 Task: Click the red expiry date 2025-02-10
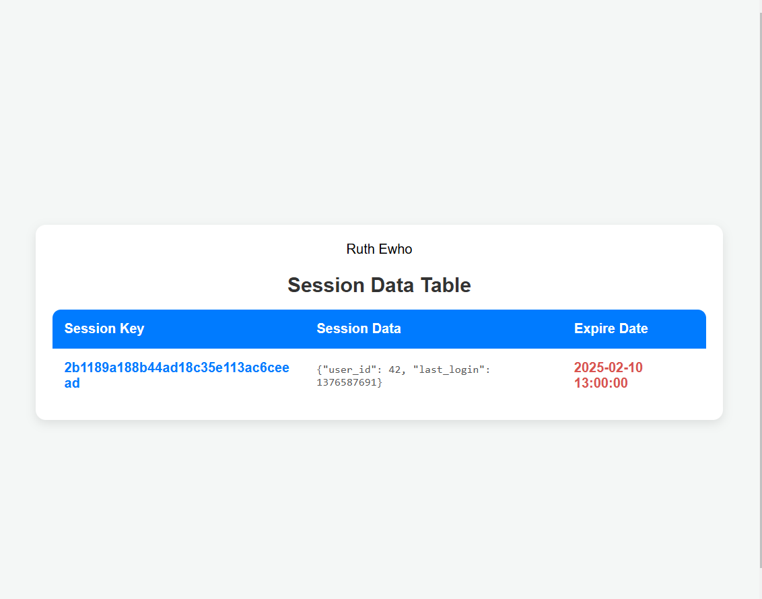pos(609,367)
